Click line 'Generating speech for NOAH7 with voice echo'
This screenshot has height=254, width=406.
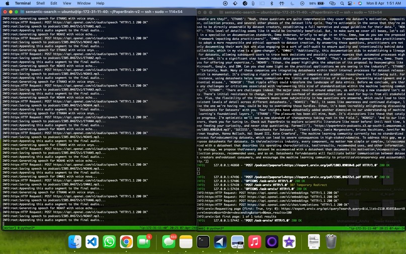50,208
